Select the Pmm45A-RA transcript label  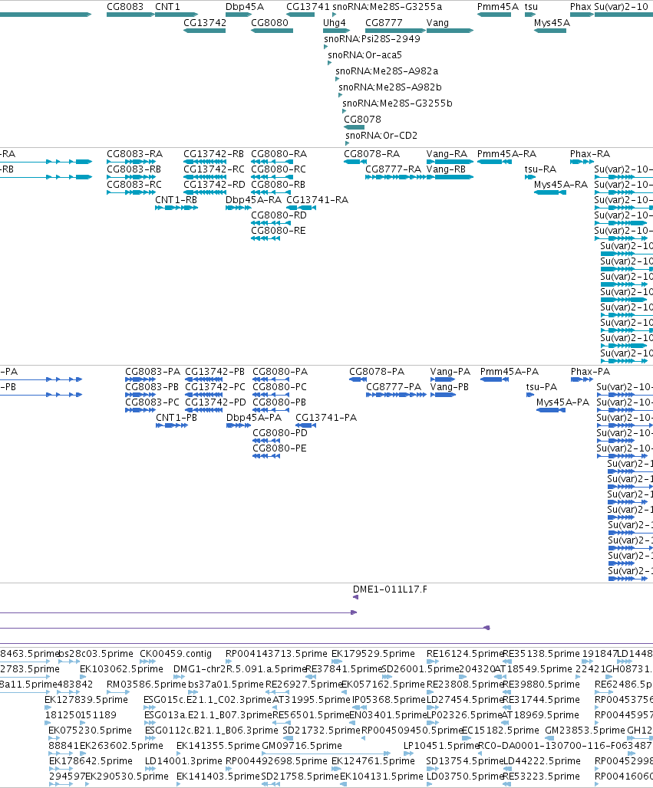(506, 154)
